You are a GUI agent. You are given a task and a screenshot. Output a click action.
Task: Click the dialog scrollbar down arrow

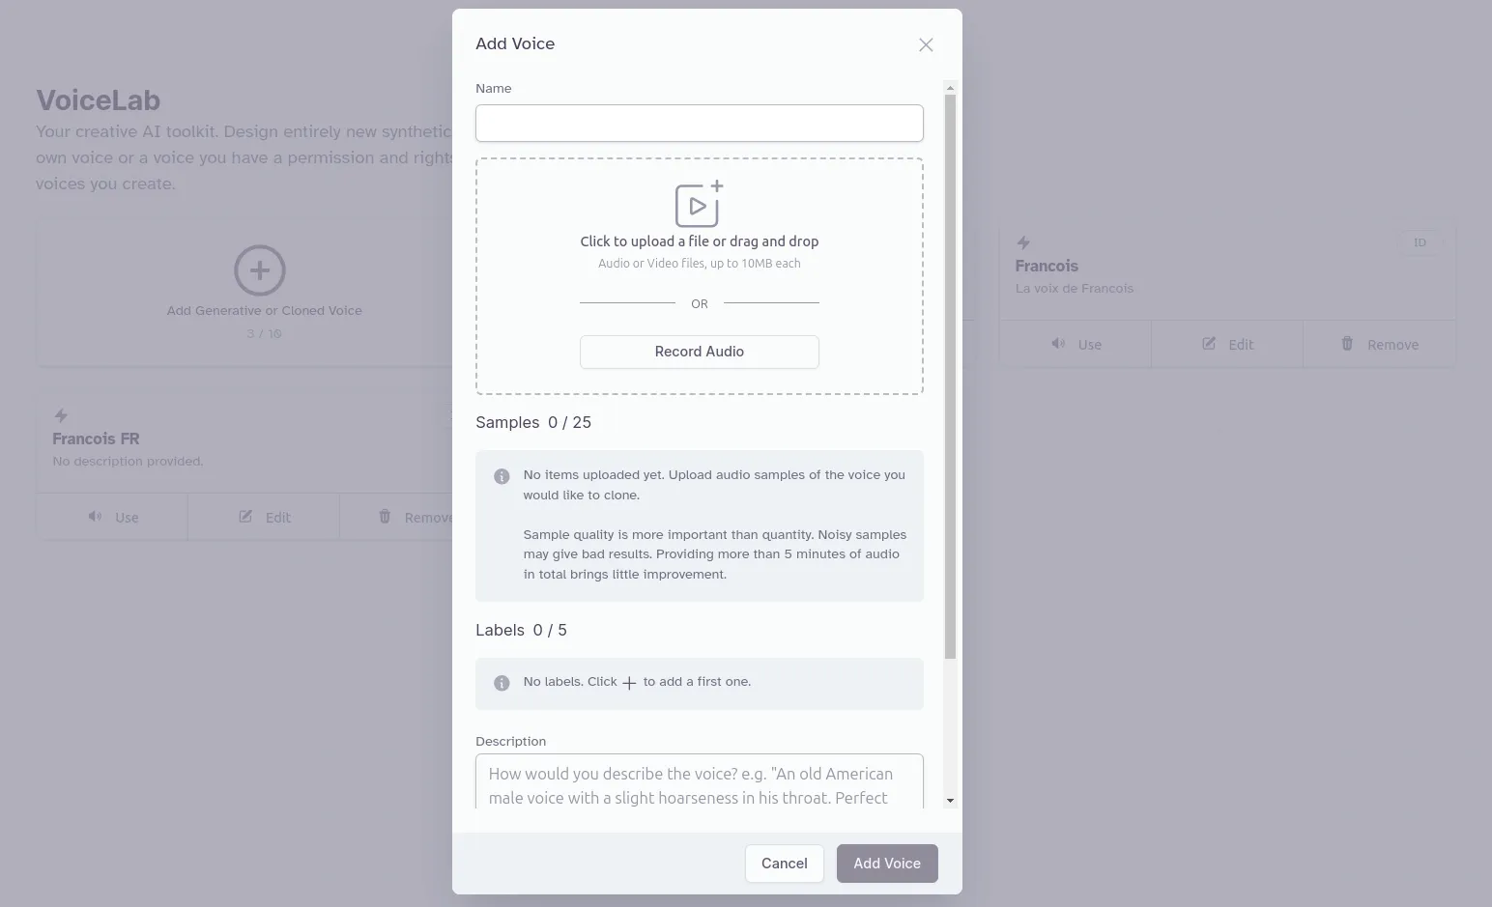pyautogui.click(x=950, y=801)
